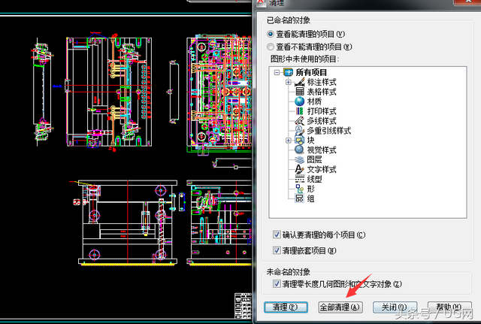
Task: Select 文字样式 text in the tree
Action: click(x=322, y=169)
